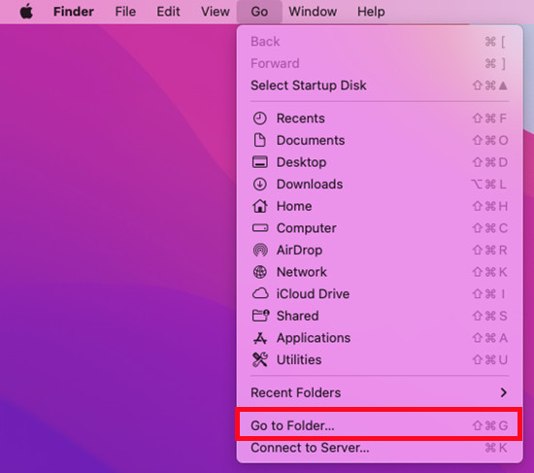Select the iCloud Drive label
The image size is (534, 473).
[x=313, y=293]
